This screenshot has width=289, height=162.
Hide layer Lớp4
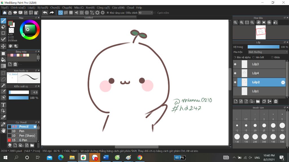(235, 73)
